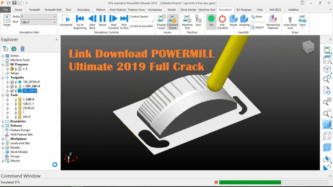
Task: Toggle lightbulb of tool 25F3R=R
Action: pyautogui.click(x=16, y=108)
